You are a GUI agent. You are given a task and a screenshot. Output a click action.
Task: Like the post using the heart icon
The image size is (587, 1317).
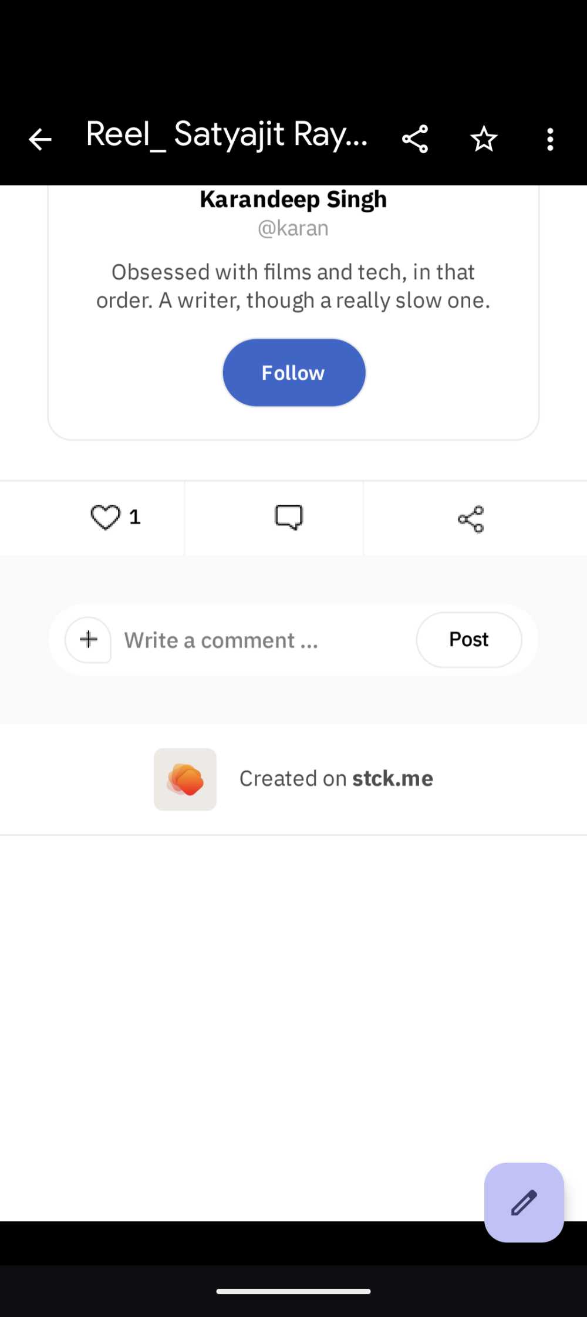click(106, 517)
